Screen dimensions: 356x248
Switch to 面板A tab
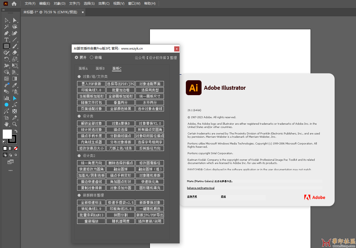pos(83,69)
